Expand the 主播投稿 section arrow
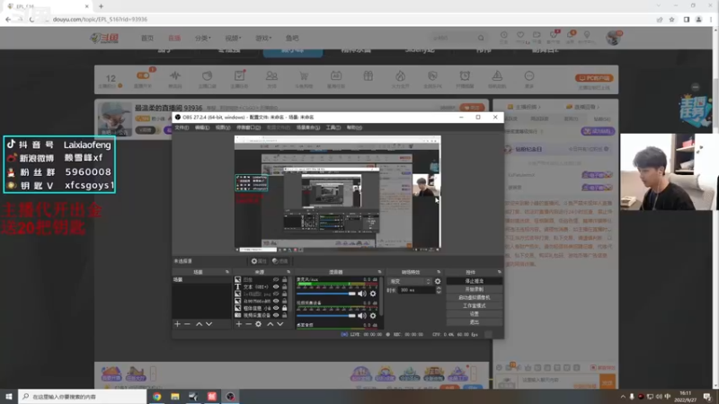The width and height of the screenshot is (719, 404). 539,107
